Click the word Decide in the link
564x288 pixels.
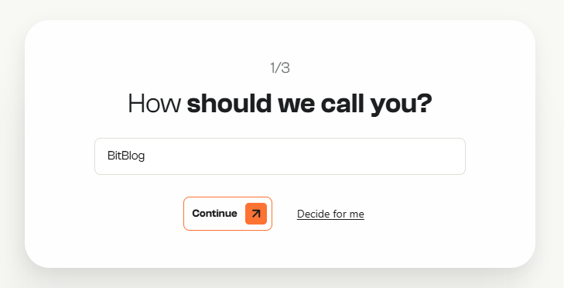pyautogui.click(x=313, y=214)
